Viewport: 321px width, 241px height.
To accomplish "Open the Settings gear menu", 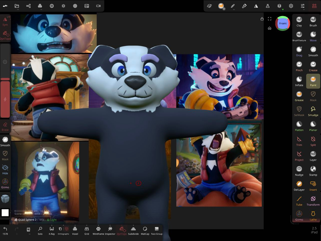I will pos(291,6).
